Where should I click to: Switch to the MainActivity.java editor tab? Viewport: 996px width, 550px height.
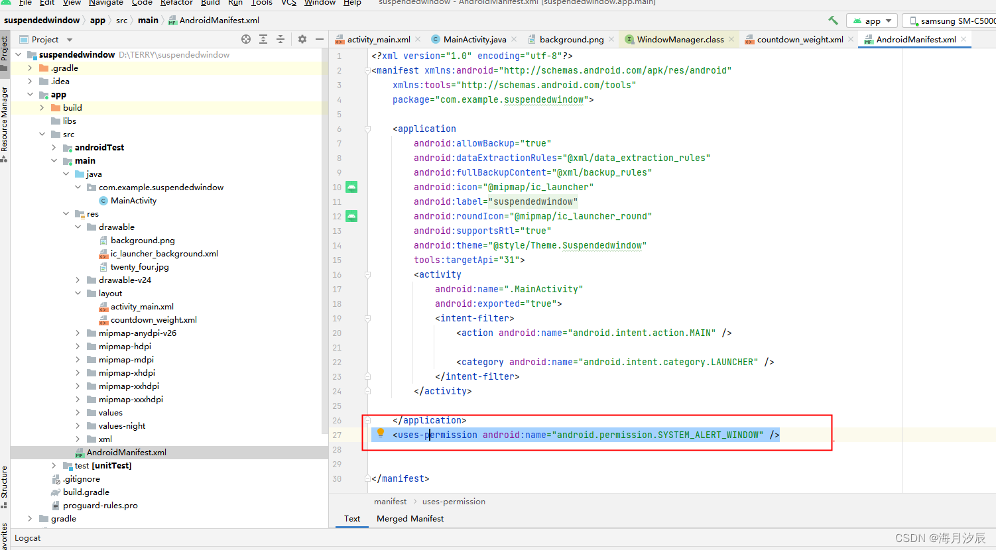coord(475,39)
